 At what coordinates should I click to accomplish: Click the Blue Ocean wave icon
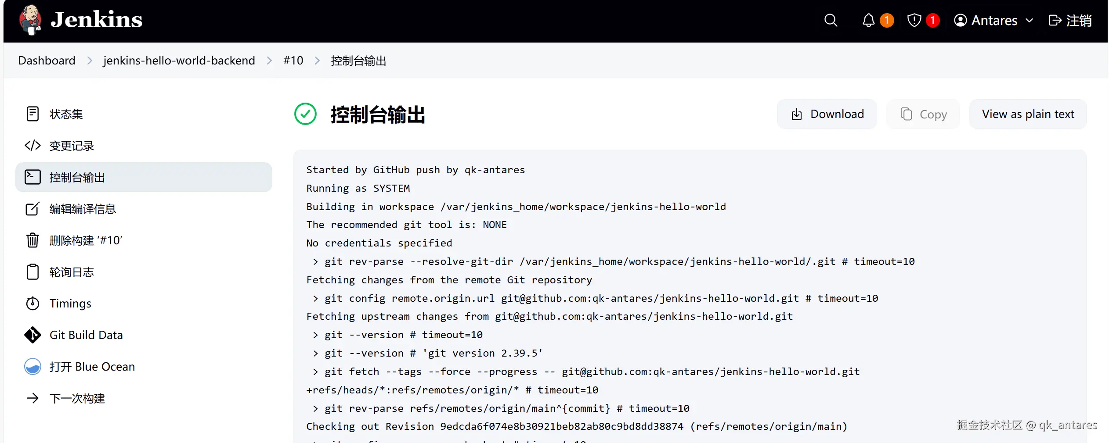(x=33, y=367)
